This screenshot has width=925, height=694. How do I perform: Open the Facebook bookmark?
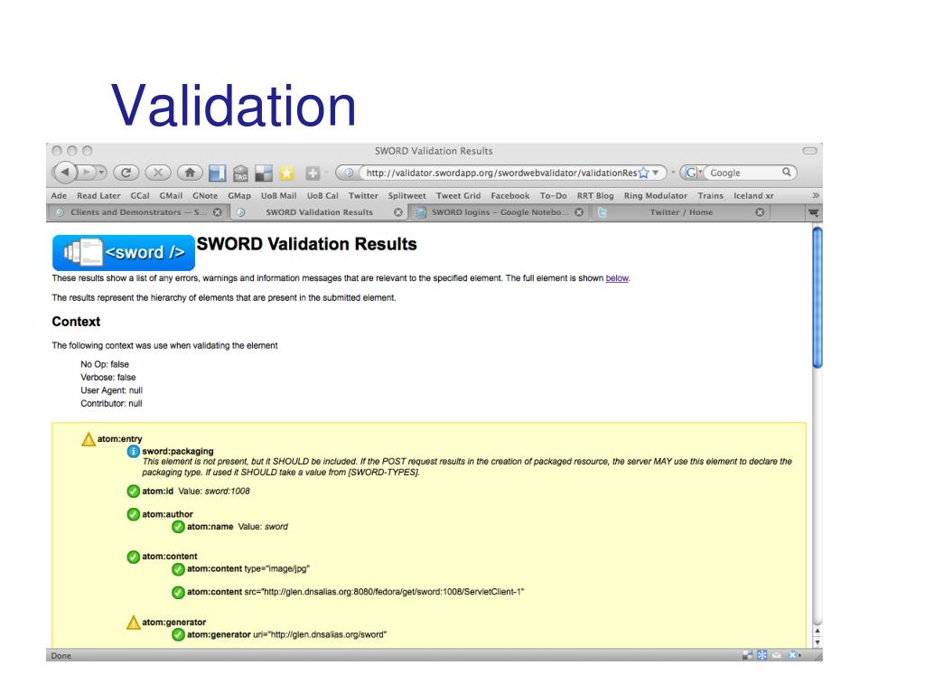tap(510, 195)
